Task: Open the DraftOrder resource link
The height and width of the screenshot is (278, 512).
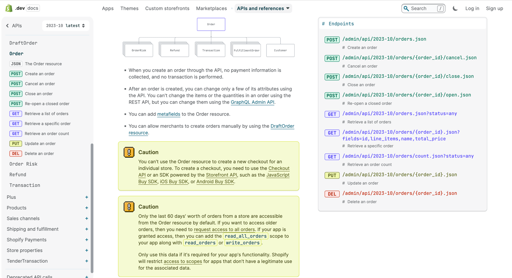Action: click(x=282, y=126)
